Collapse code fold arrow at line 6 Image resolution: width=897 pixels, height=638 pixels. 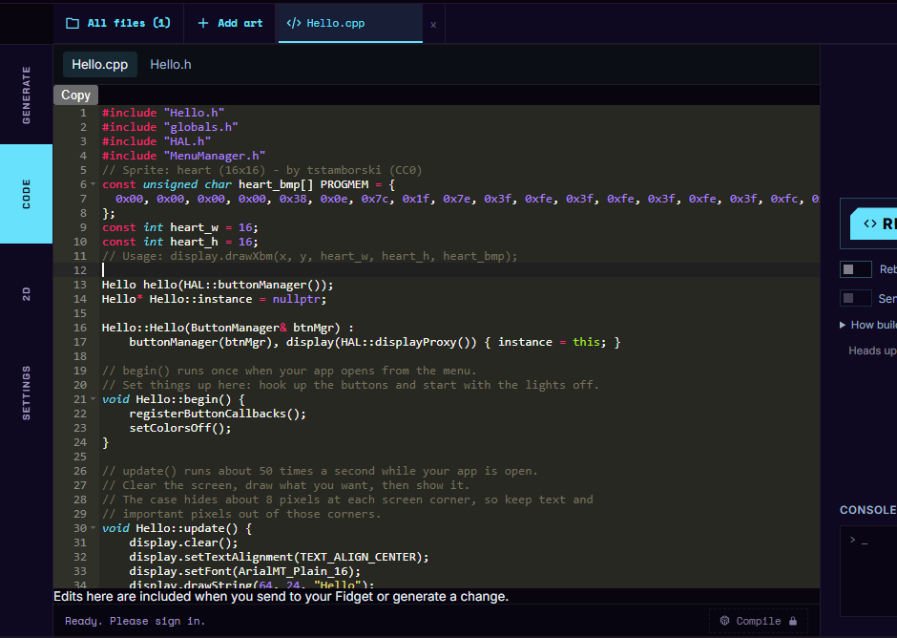pyautogui.click(x=93, y=184)
